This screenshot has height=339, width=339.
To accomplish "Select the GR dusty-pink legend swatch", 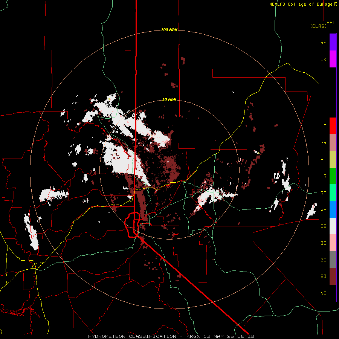I will coord(333,142).
